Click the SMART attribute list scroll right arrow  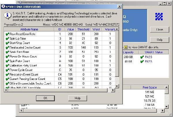pos(113,90)
